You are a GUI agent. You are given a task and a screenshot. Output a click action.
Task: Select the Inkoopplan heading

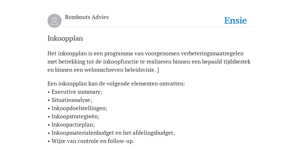point(65,38)
